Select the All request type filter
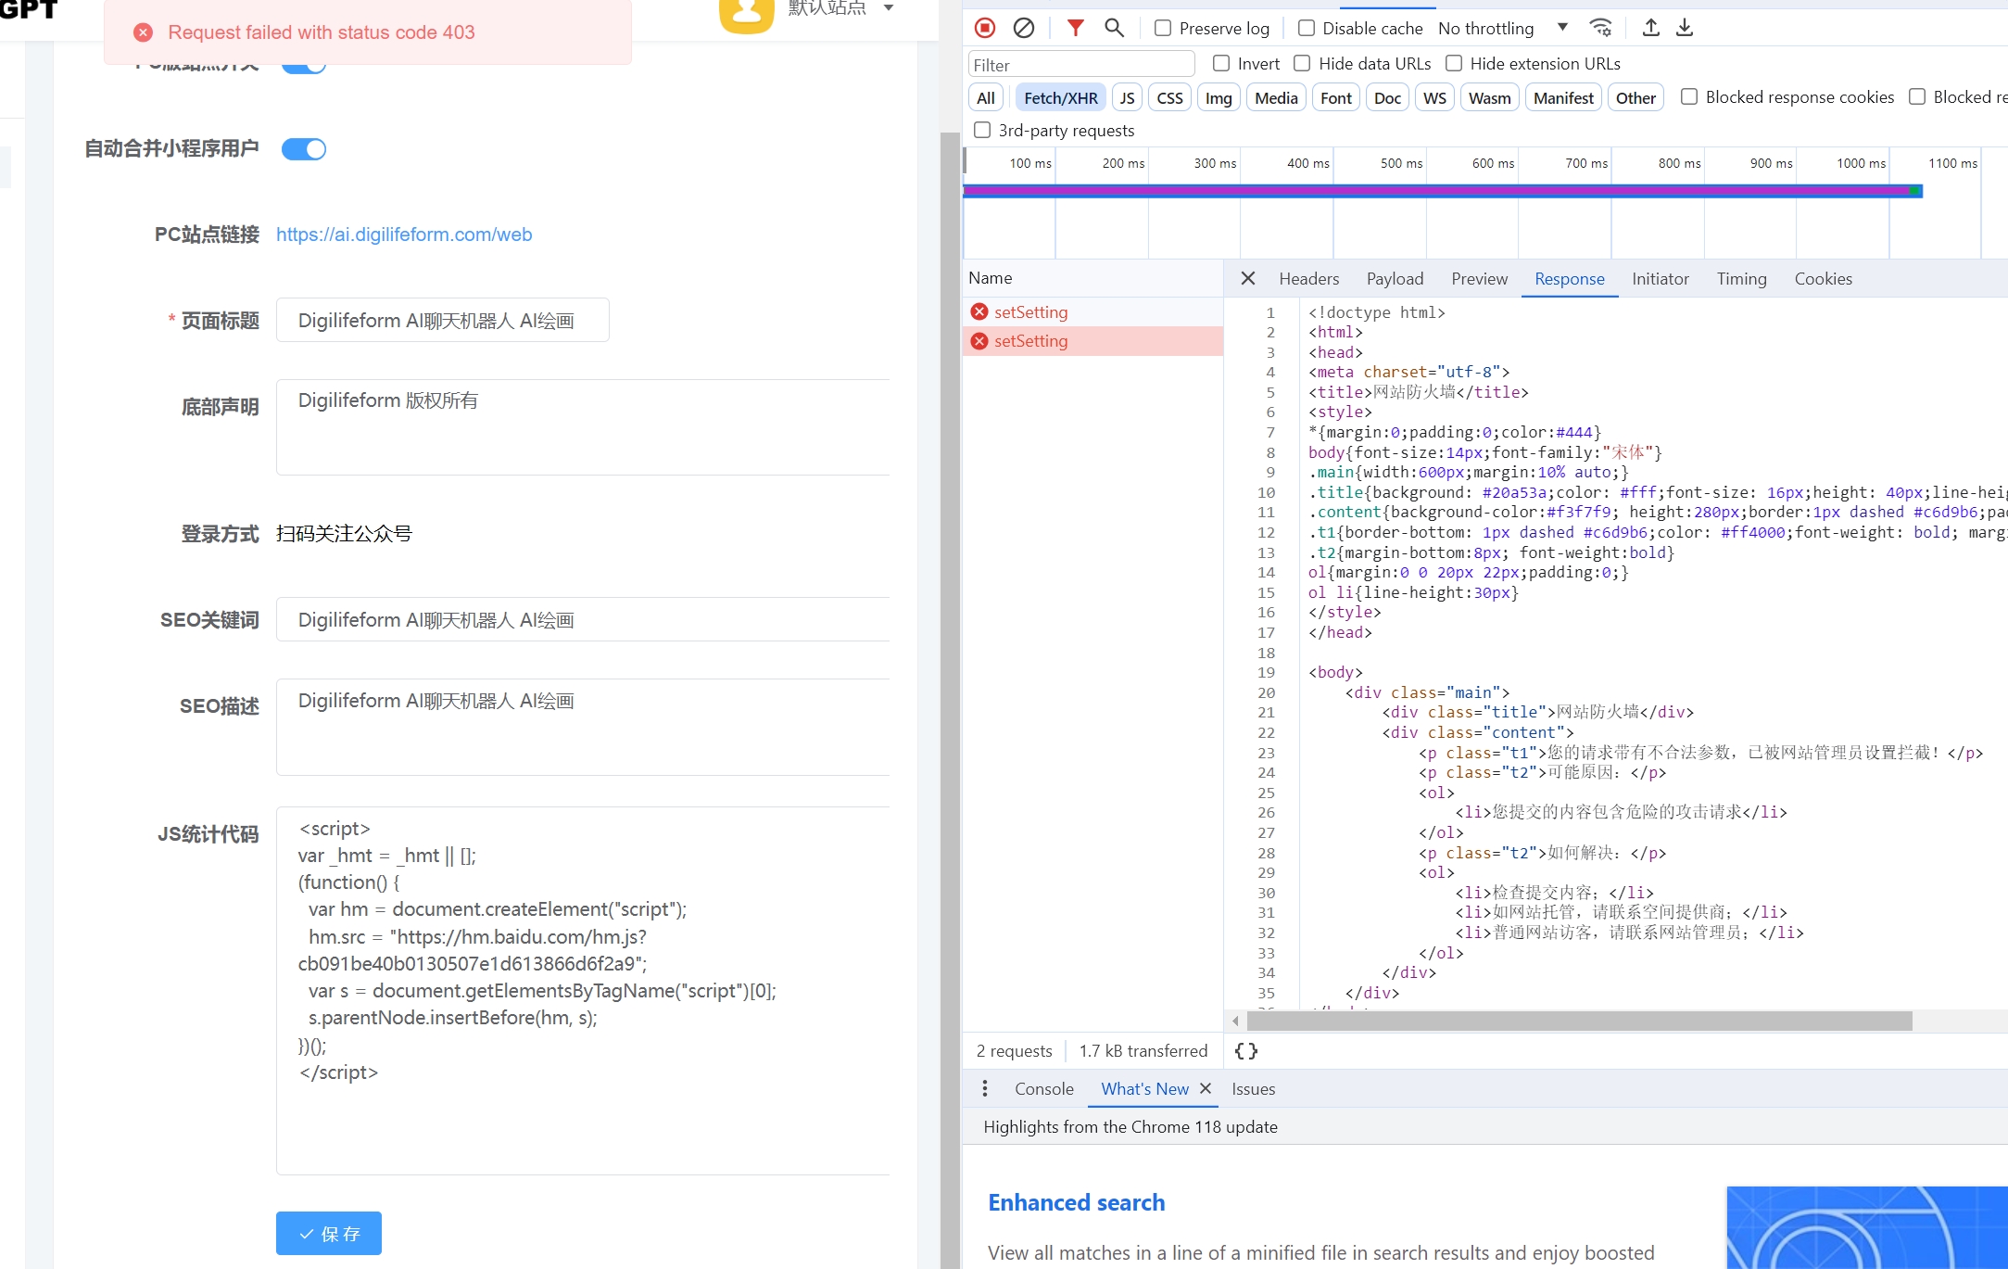2008x1269 pixels. pyautogui.click(x=986, y=97)
